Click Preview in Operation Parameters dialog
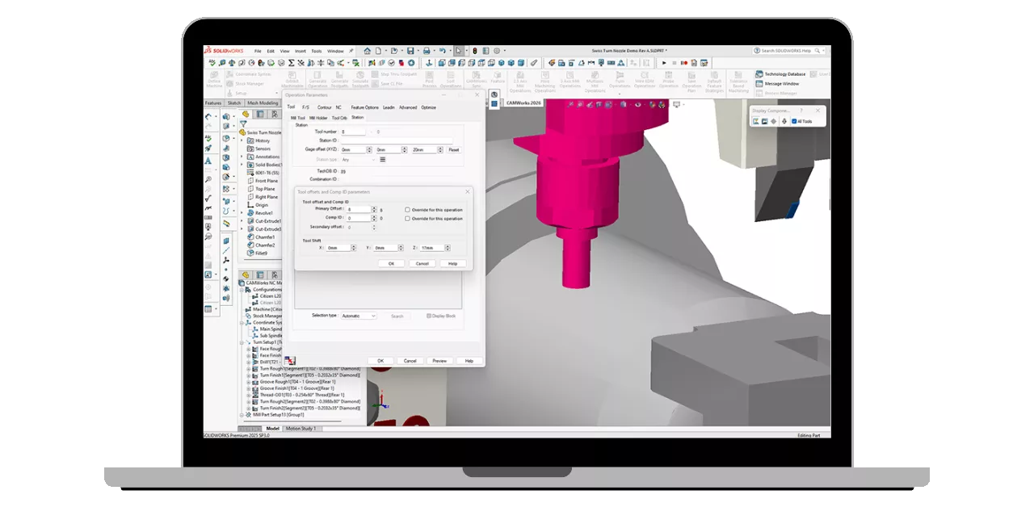The height and width of the screenshot is (507, 1034). 439,361
